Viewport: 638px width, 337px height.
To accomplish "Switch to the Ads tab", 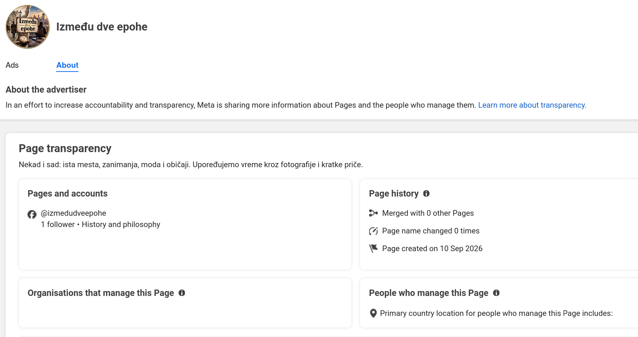I will pyautogui.click(x=12, y=65).
